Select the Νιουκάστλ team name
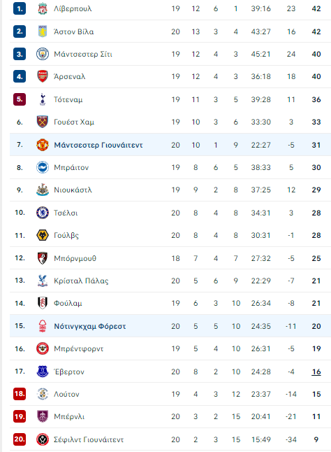The image size is (331, 452). [73, 190]
